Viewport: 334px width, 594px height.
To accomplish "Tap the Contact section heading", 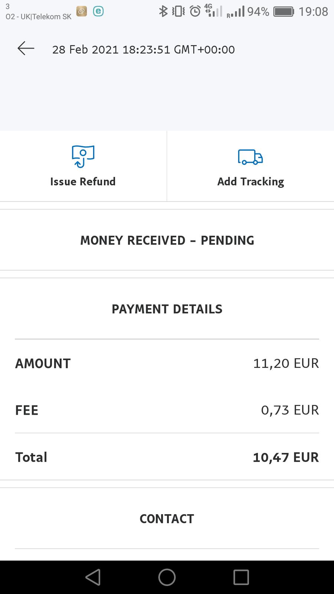I will pyautogui.click(x=167, y=519).
